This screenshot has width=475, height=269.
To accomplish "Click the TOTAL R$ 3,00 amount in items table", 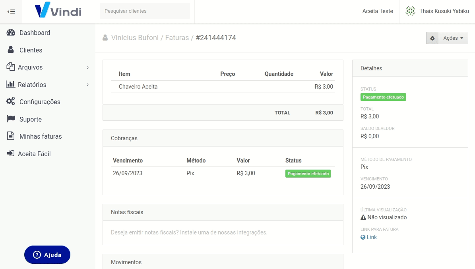I will point(324,113).
